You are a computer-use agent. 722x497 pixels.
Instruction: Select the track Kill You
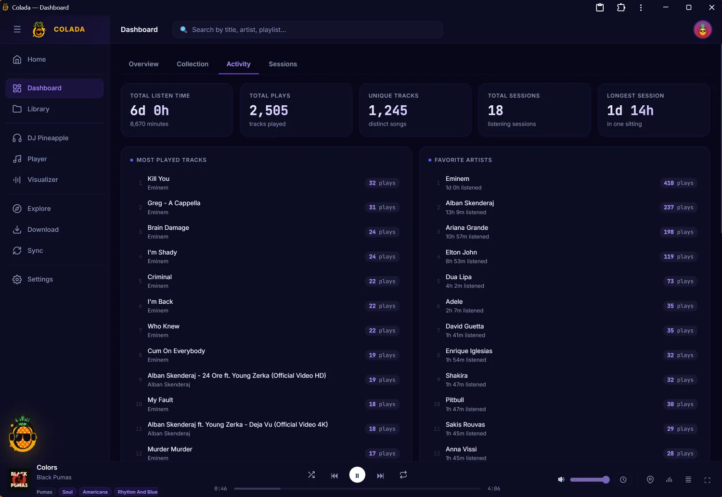(266, 183)
